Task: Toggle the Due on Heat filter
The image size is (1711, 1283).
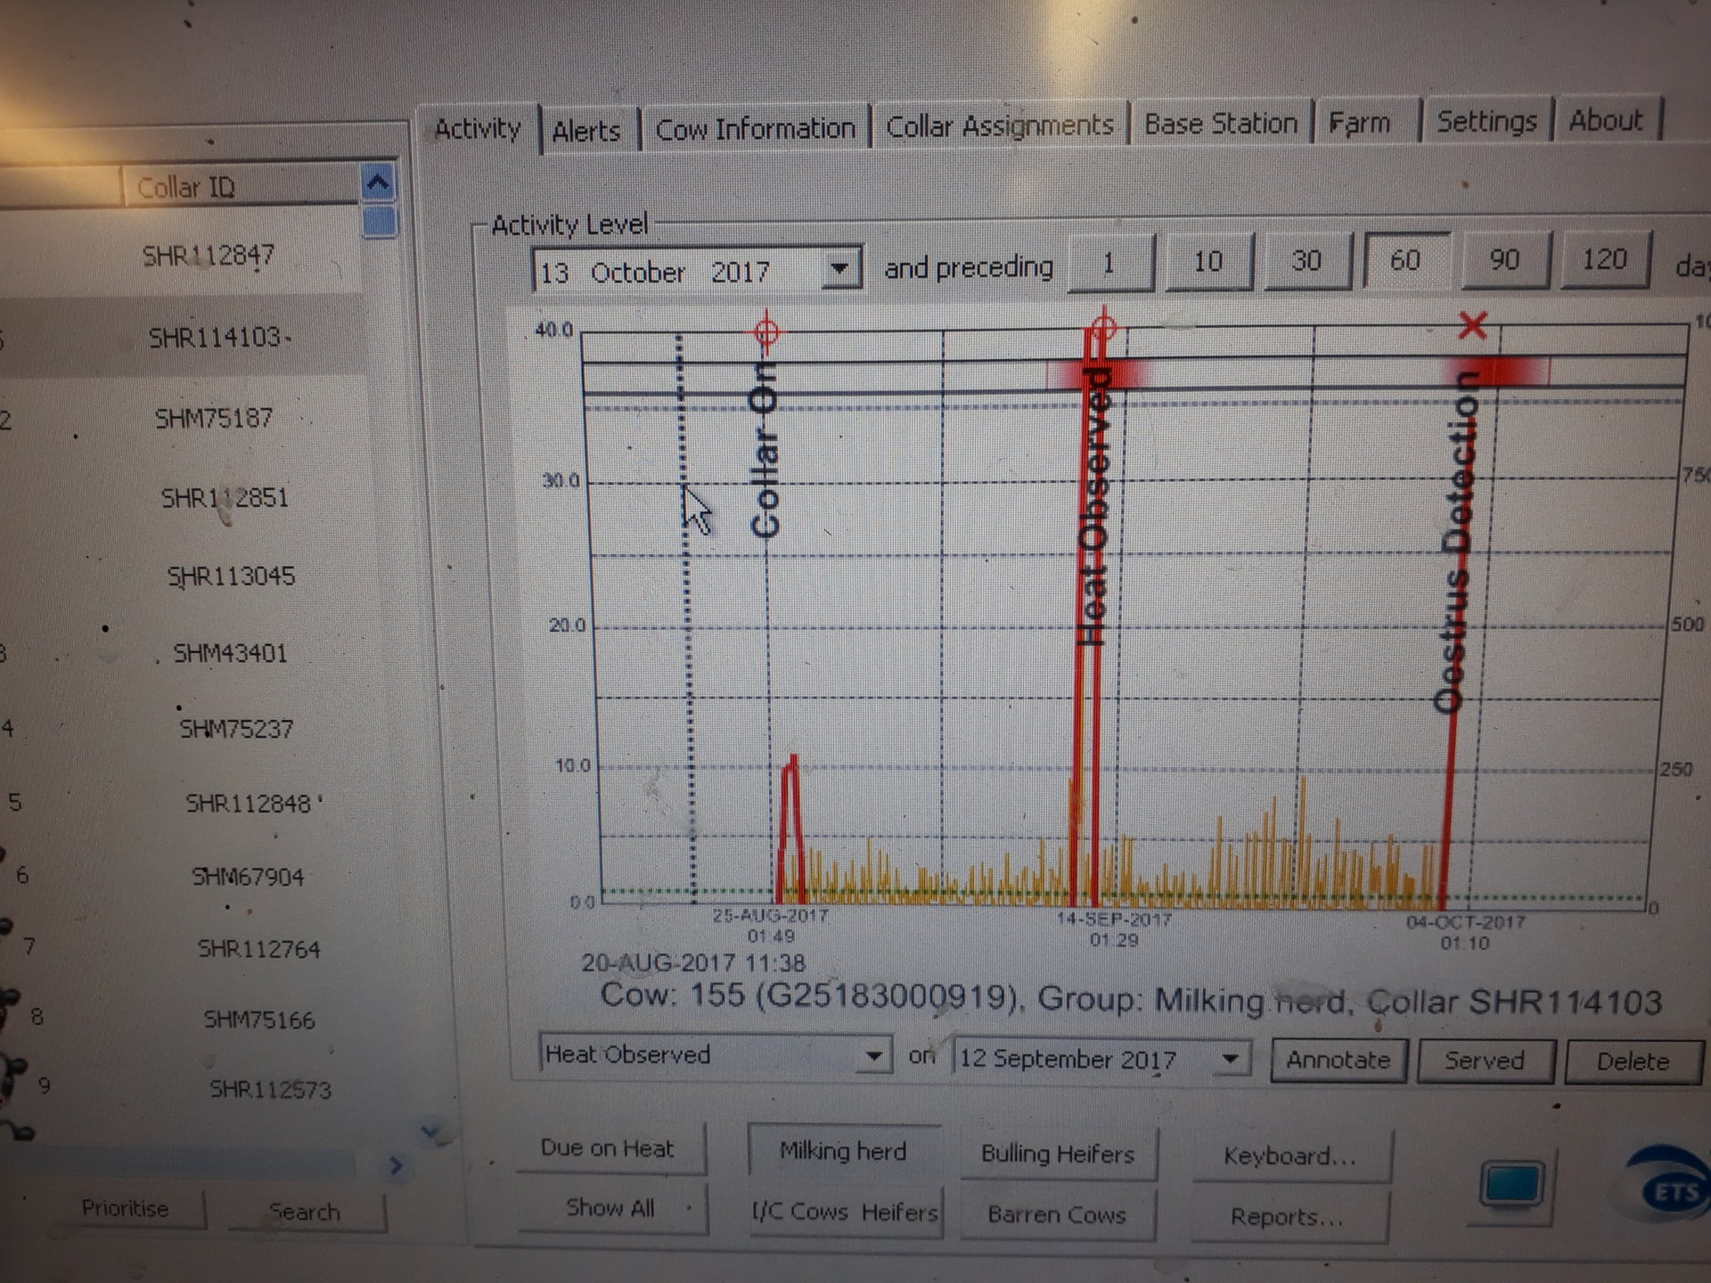Action: coord(610,1150)
